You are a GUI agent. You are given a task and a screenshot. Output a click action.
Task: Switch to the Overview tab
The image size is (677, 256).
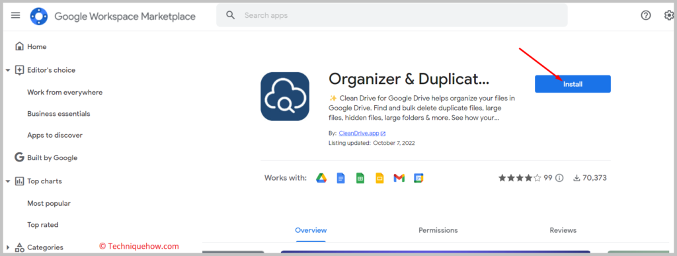tap(311, 230)
